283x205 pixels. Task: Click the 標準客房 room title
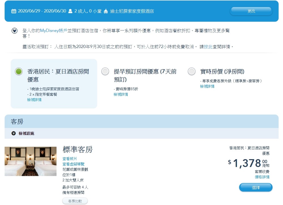coord(78,150)
